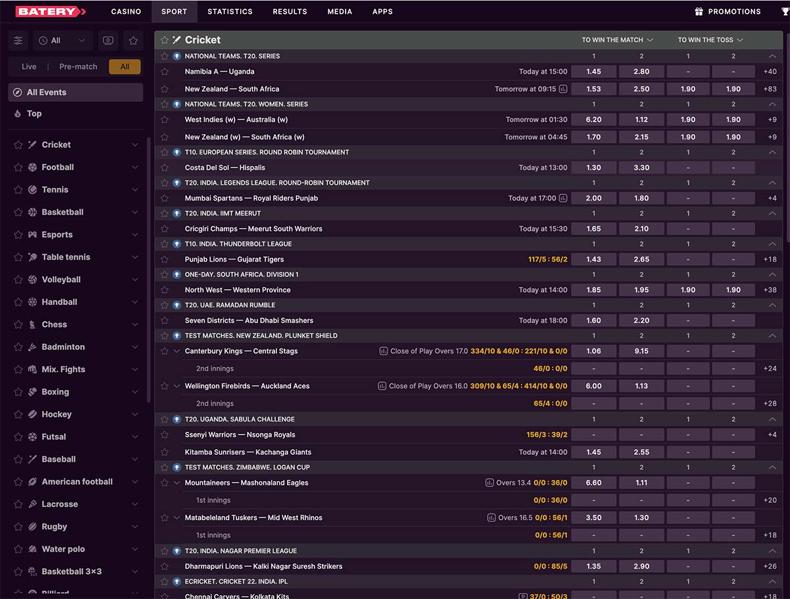
Task: Open the All time period dropdown
Action: point(63,41)
